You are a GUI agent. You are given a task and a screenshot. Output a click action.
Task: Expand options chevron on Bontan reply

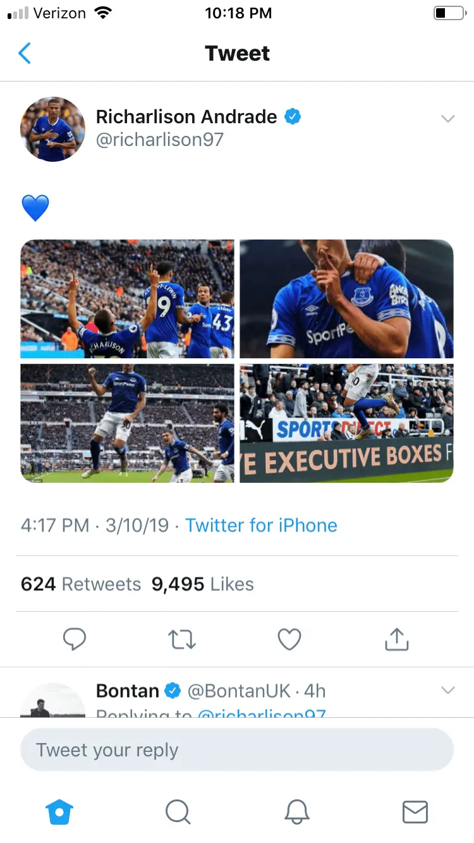click(447, 690)
